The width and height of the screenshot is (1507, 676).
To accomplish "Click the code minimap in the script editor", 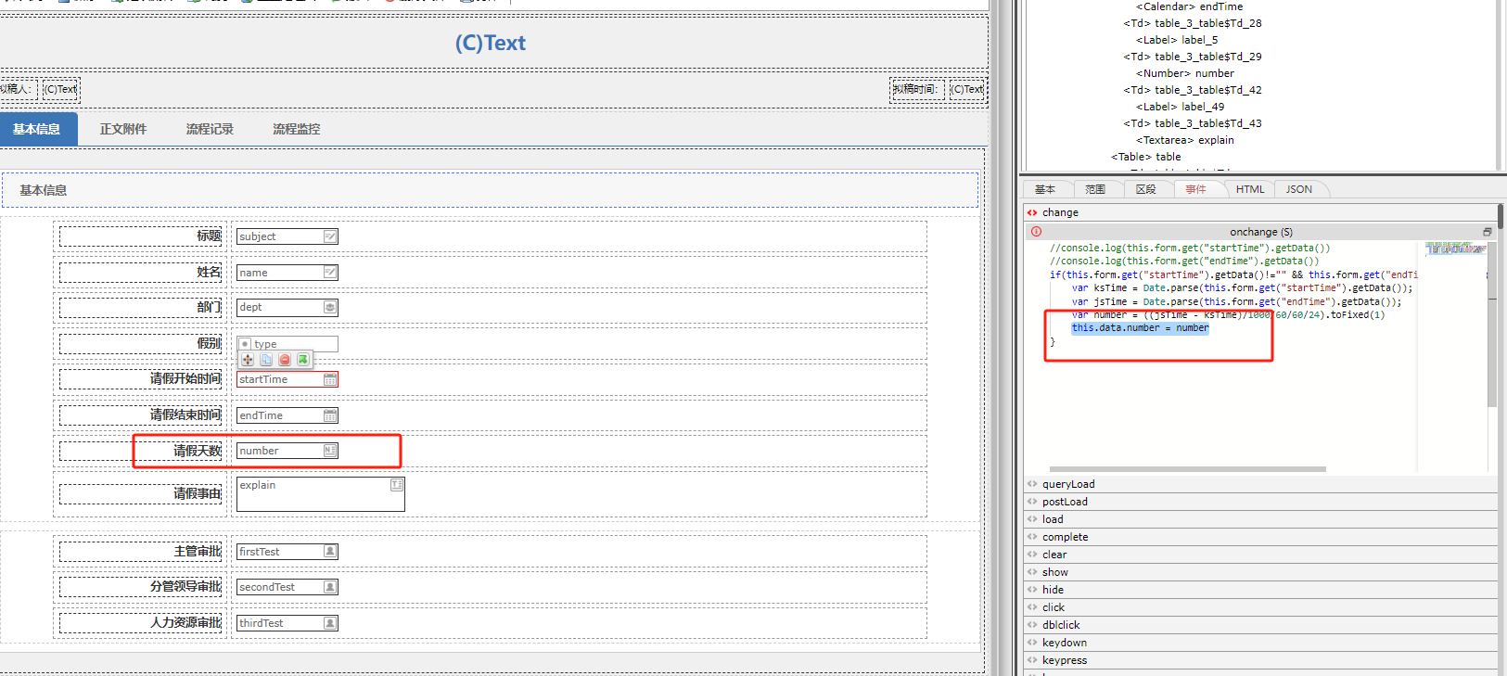I will coord(1456,249).
